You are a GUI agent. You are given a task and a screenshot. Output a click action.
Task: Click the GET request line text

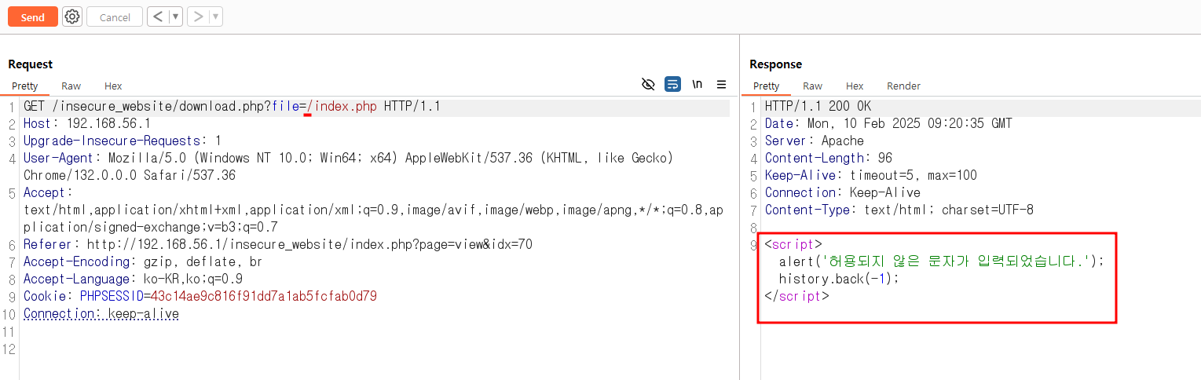233,107
